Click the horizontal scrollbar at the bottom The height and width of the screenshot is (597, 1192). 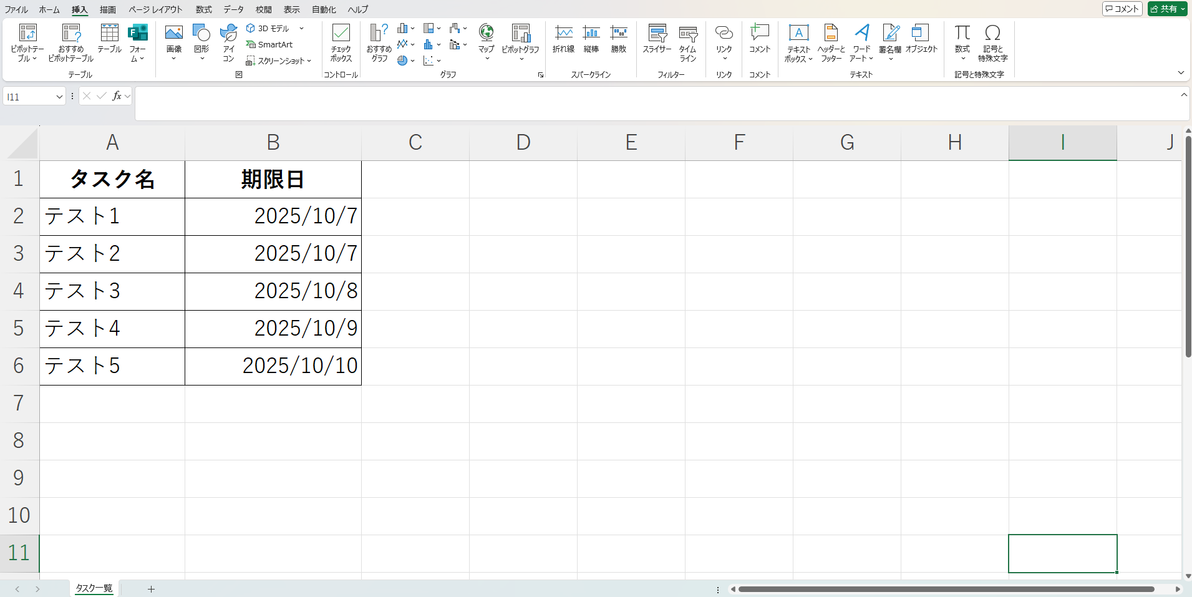(946, 589)
